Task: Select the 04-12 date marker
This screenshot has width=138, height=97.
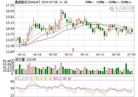Action: (x=21, y=54)
